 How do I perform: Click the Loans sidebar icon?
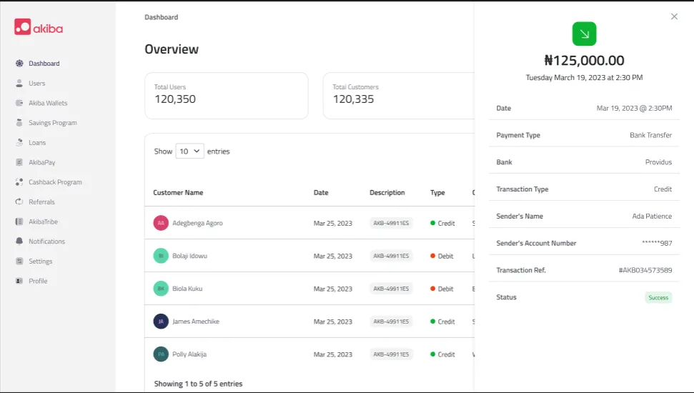click(x=19, y=142)
